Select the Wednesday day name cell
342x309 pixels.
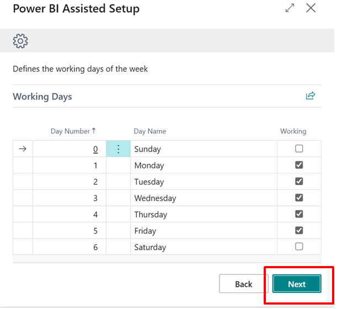pos(204,198)
